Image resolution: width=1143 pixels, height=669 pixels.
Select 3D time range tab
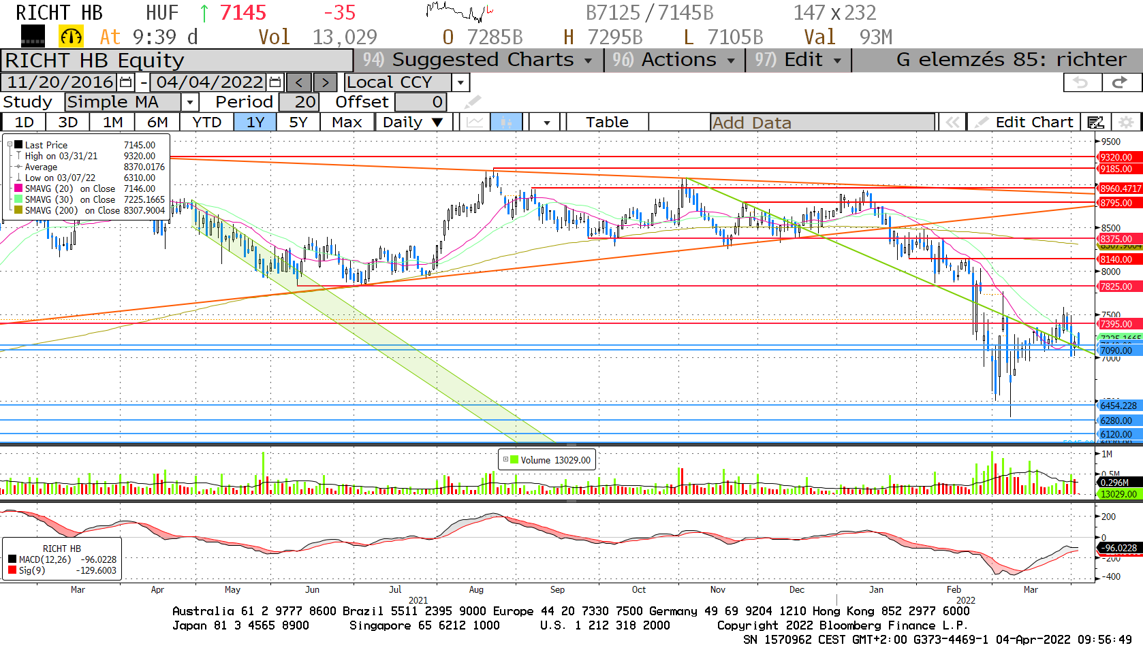(x=67, y=123)
